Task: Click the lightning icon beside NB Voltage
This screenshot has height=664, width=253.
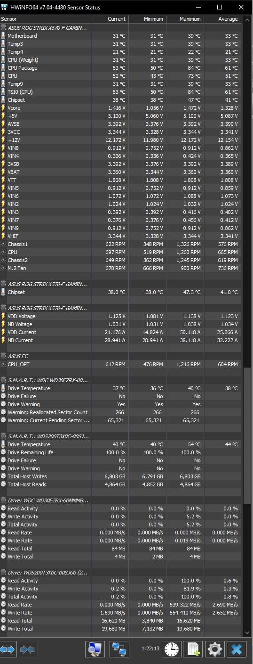Action: (4, 324)
